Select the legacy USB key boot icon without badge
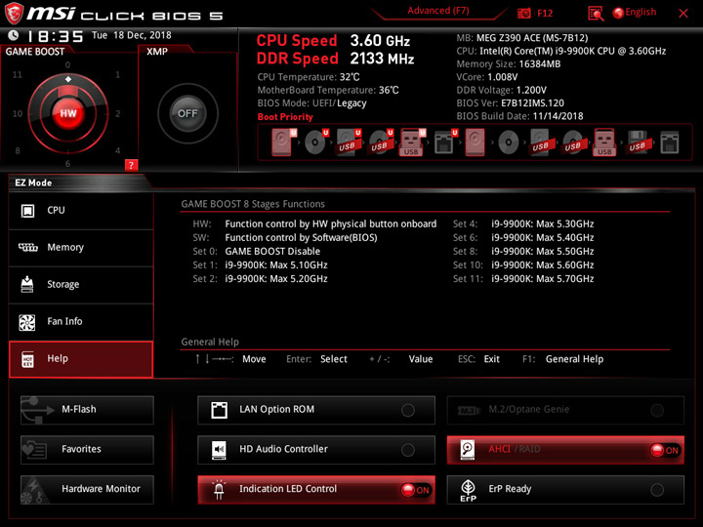703x527 pixels. point(604,142)
